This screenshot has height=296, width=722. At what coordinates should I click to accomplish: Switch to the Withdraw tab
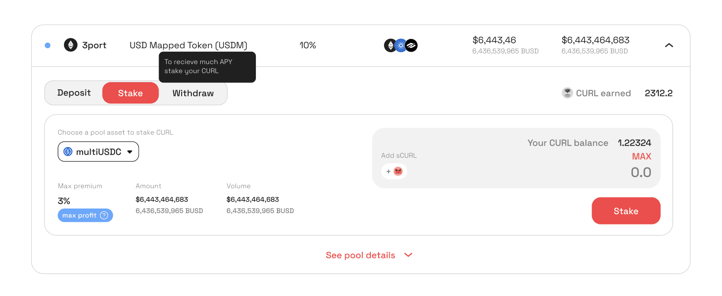tap(193, 93)
